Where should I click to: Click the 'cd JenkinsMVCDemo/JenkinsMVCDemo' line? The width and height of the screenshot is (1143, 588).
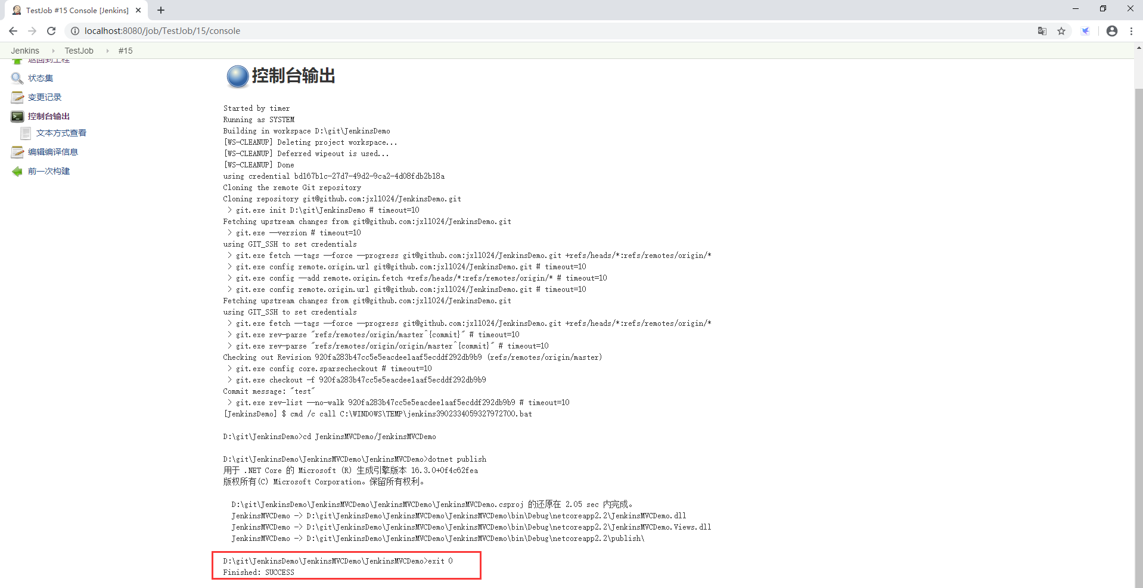click(x=330, y=437)
